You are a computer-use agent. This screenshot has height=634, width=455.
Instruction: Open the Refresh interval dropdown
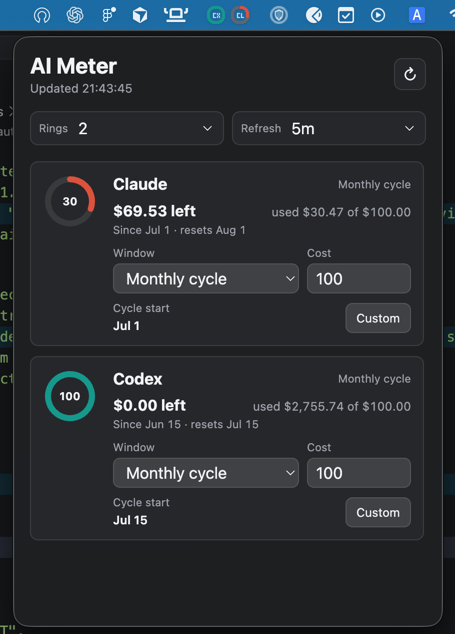(x=329, y=128)
